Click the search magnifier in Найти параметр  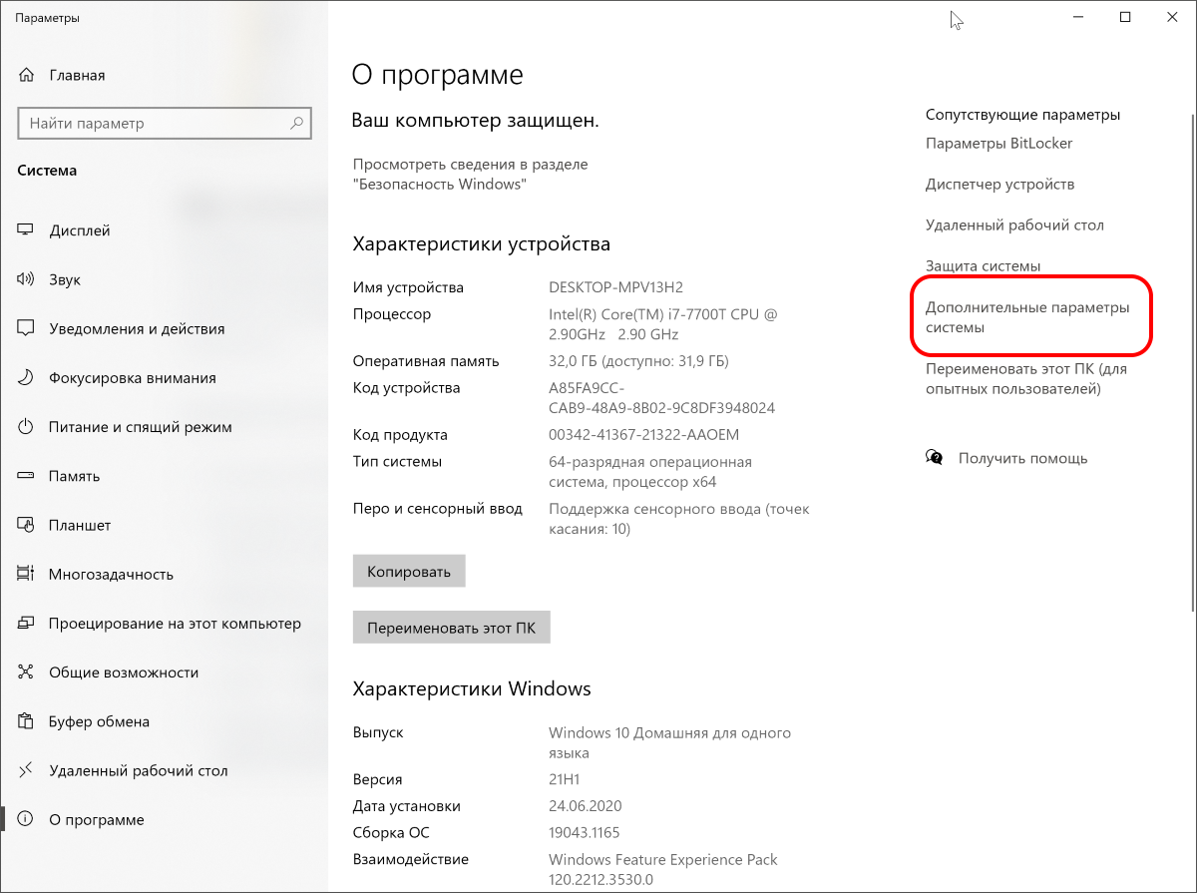pyautogui.click(x=296, y=124)
